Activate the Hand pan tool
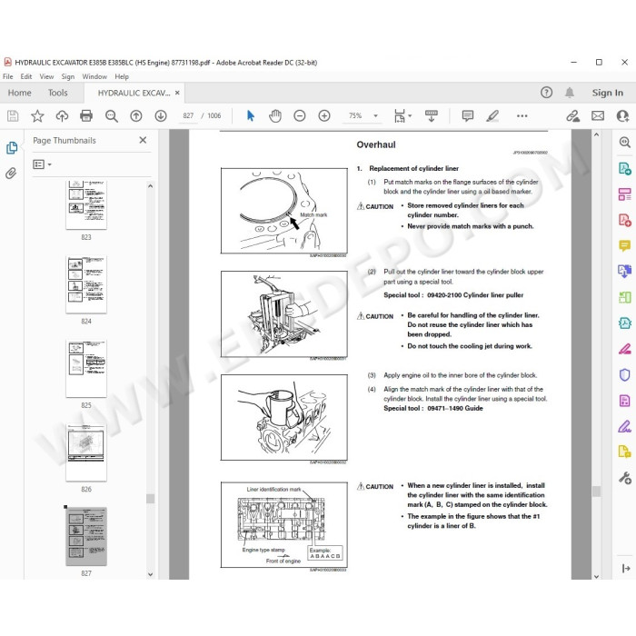 pos(275,116)
